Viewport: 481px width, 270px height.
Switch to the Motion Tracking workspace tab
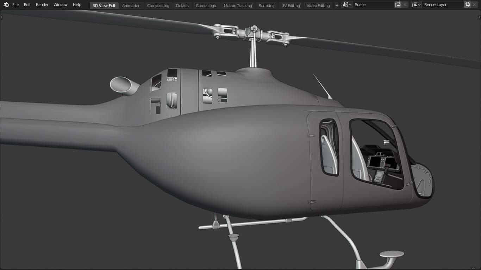[x=238, y=5]
